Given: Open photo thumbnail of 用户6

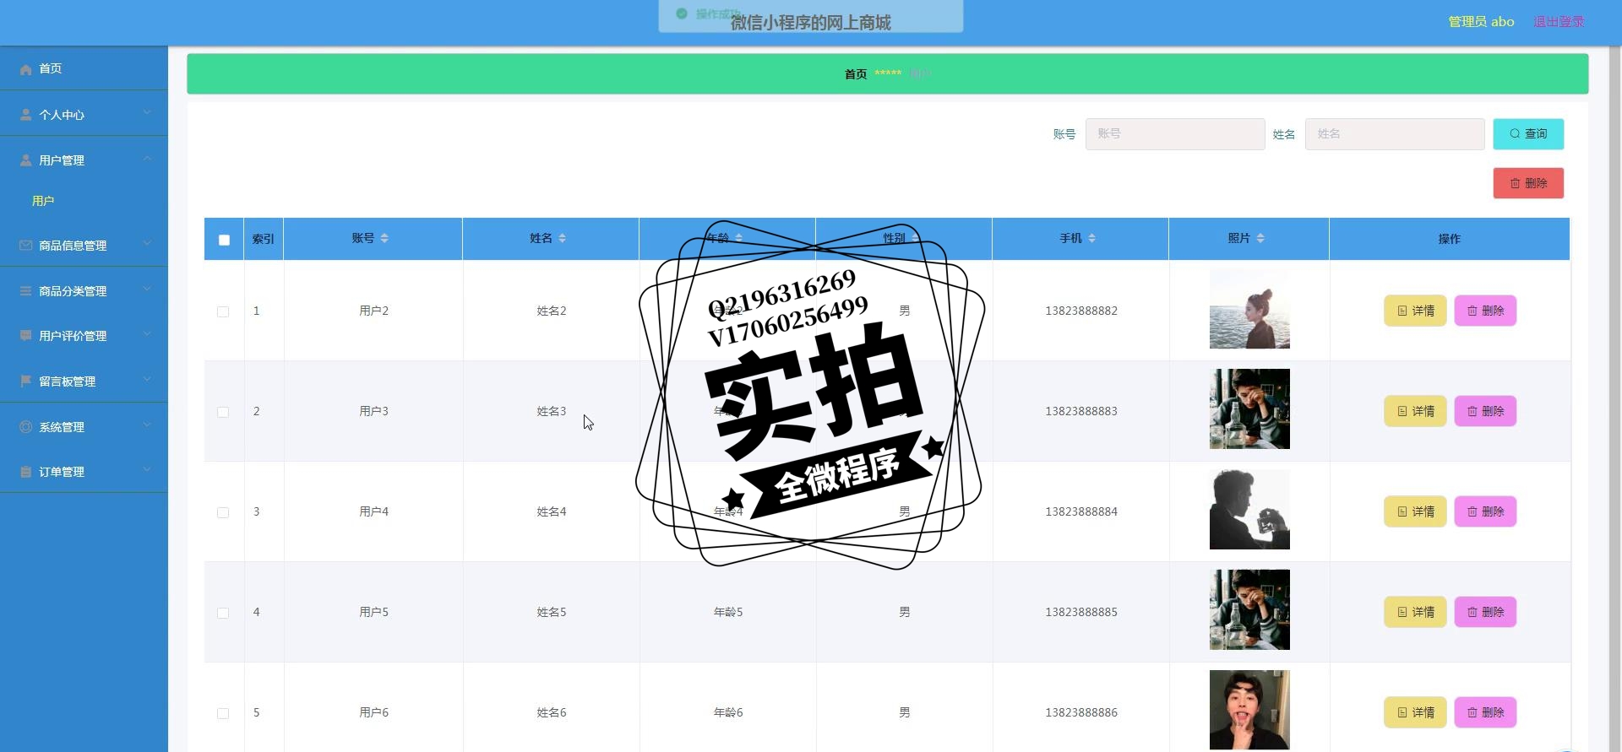Looking at the screenshot, I should [1249, 710].
